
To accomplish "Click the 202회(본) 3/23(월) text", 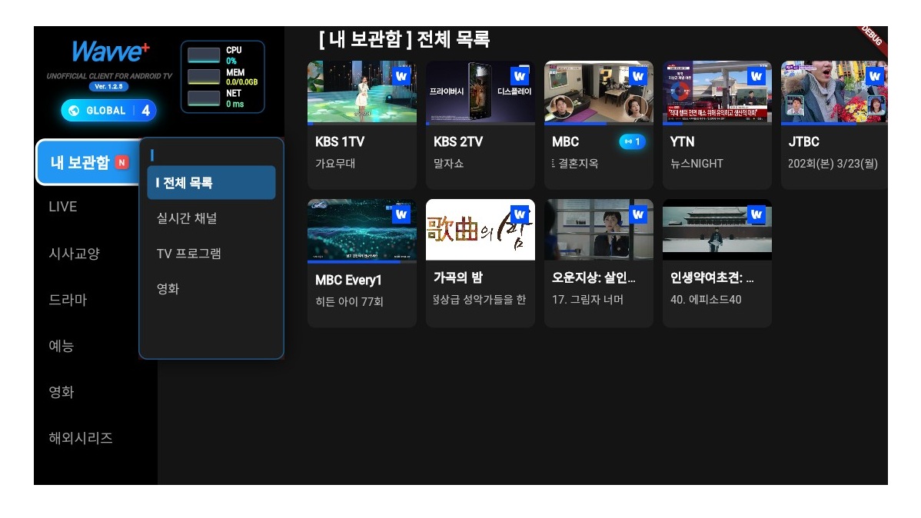I will 833,163.
